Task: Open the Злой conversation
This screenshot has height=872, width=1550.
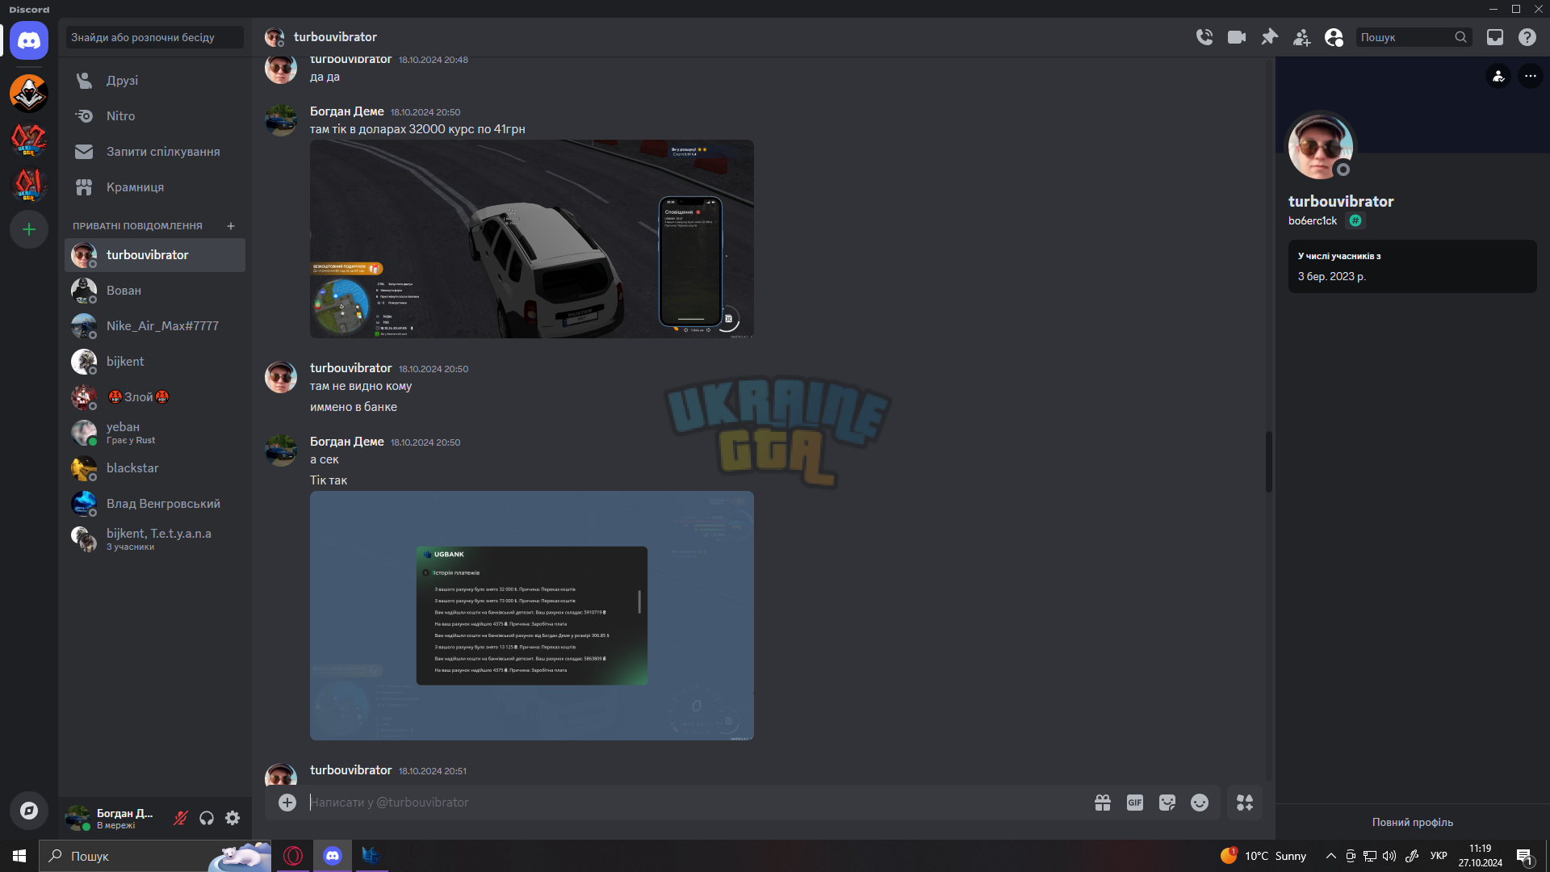Action: [155, 397]
